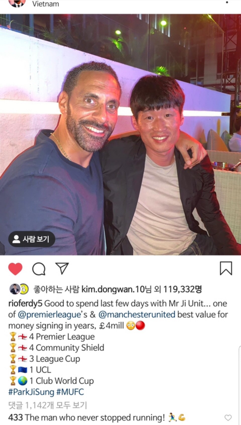The height and width of the screenshot is (425, 241).
Task: Tap the 사람 보기 tagged people button
Action: [32, 239]
